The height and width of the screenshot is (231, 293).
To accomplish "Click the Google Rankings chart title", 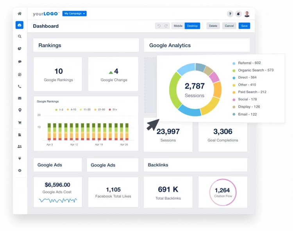I will [x=48, y=101].
